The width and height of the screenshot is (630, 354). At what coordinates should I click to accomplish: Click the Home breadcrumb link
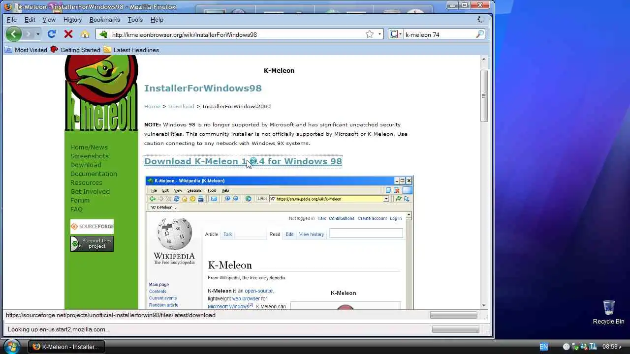pos(152,106)
